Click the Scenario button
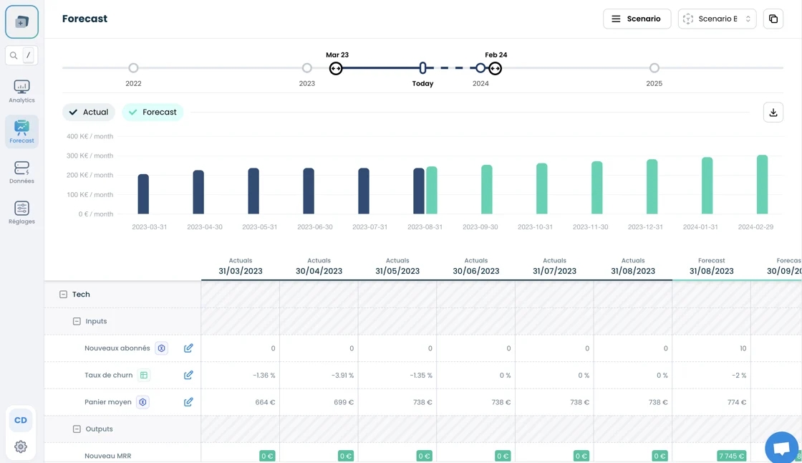The height and width of the screenshot is (463, 802). coord(637,19)
